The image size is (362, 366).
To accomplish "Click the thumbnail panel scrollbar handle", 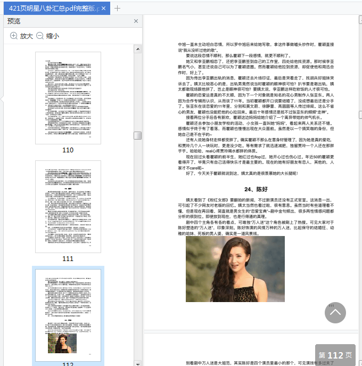I will [x=137, y=135].
